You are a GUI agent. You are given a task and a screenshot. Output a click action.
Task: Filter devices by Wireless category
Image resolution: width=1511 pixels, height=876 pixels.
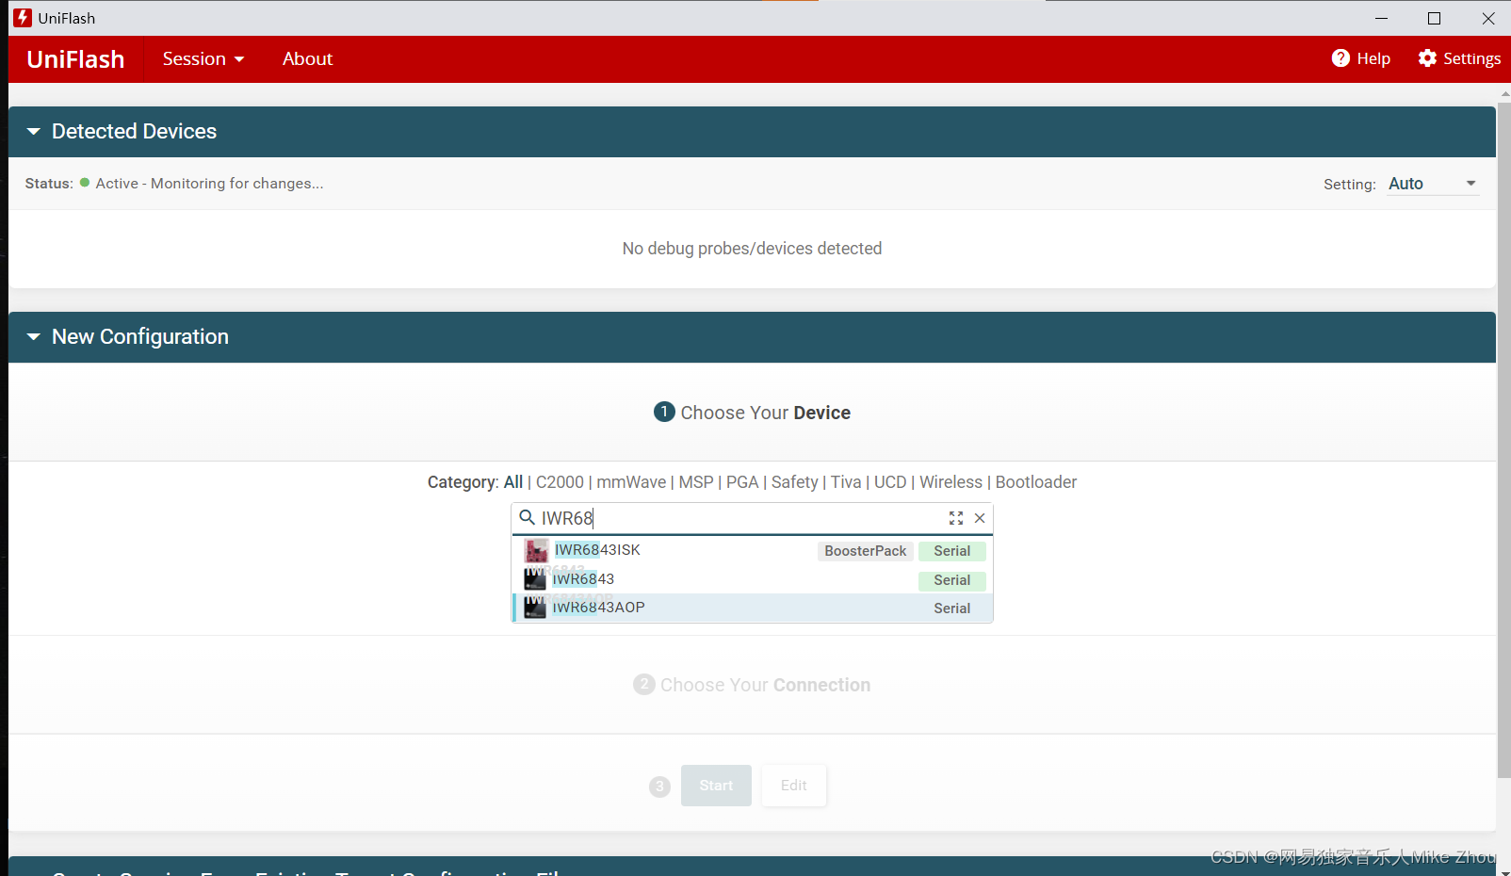(x=950, y=482)
